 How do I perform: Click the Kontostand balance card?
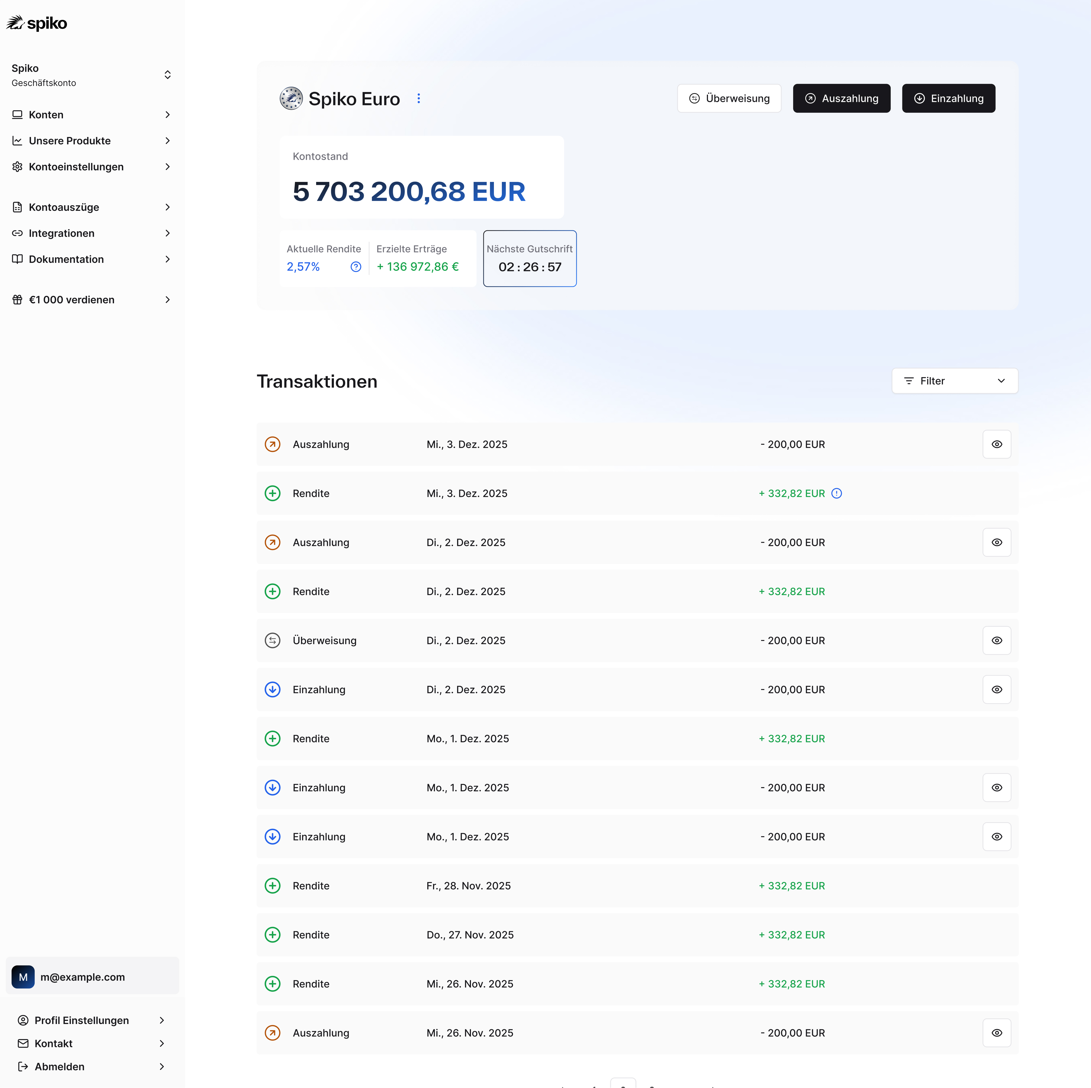(422, 177)
